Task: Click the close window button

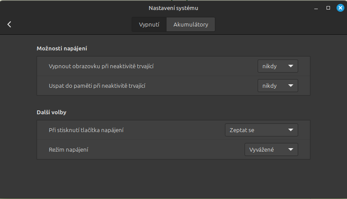Action: pyautogui.click(x=340, y=8)
